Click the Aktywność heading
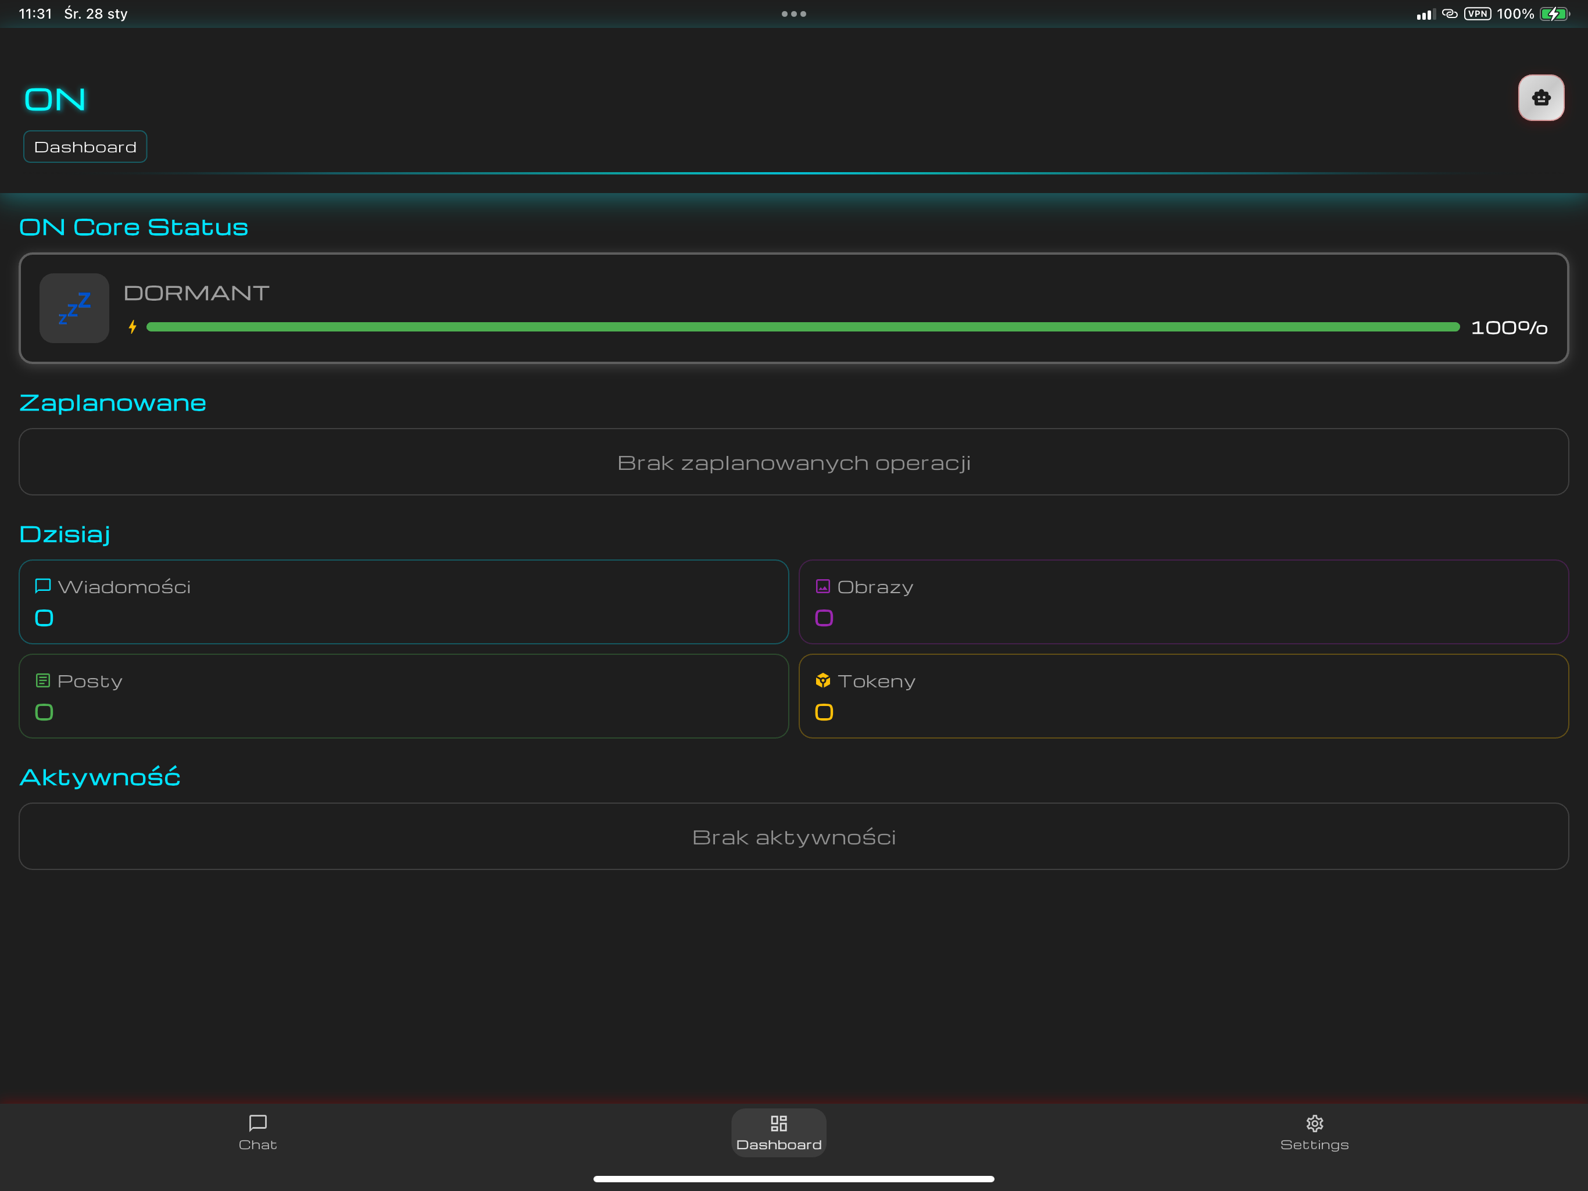The width and height of the screenshot is (1588, 1191). pos(100,776)
